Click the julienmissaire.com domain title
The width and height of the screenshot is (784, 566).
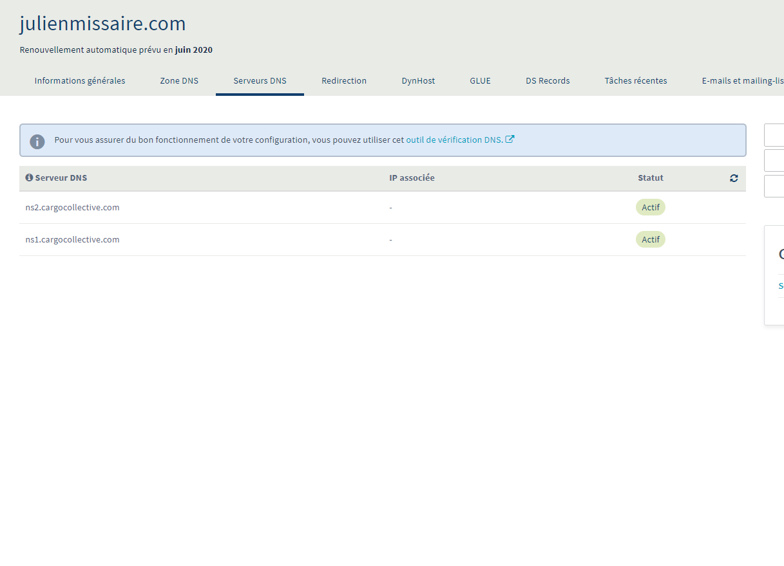pos(102,24)
